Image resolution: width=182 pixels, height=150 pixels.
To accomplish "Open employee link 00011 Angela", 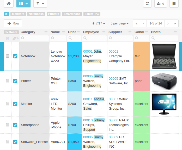I will point(88,99).
